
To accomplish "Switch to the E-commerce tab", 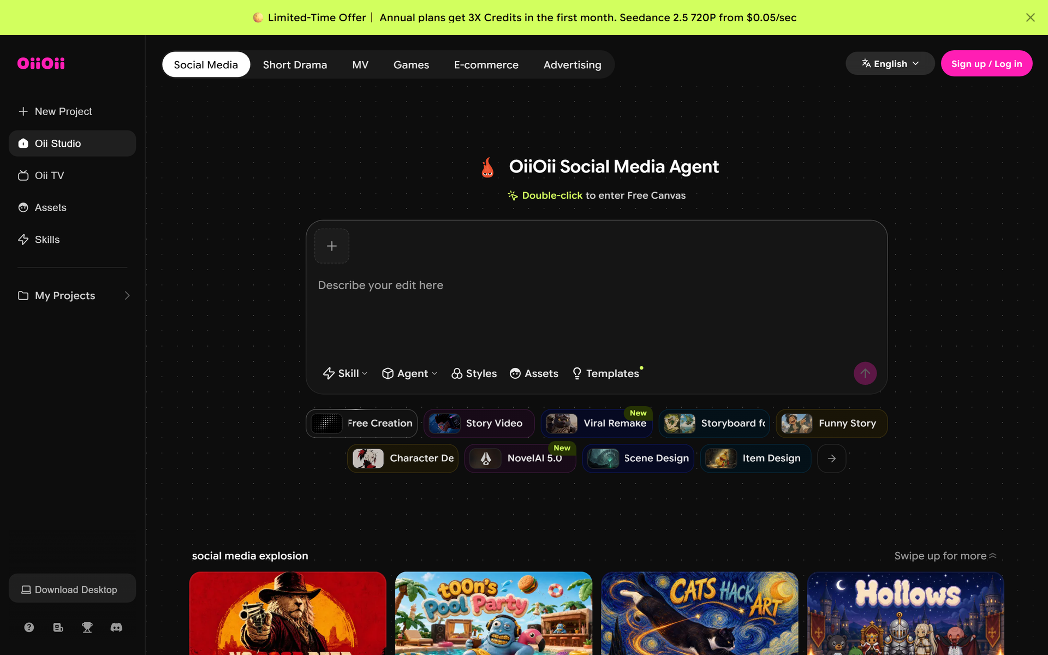I will click(486, 65).
